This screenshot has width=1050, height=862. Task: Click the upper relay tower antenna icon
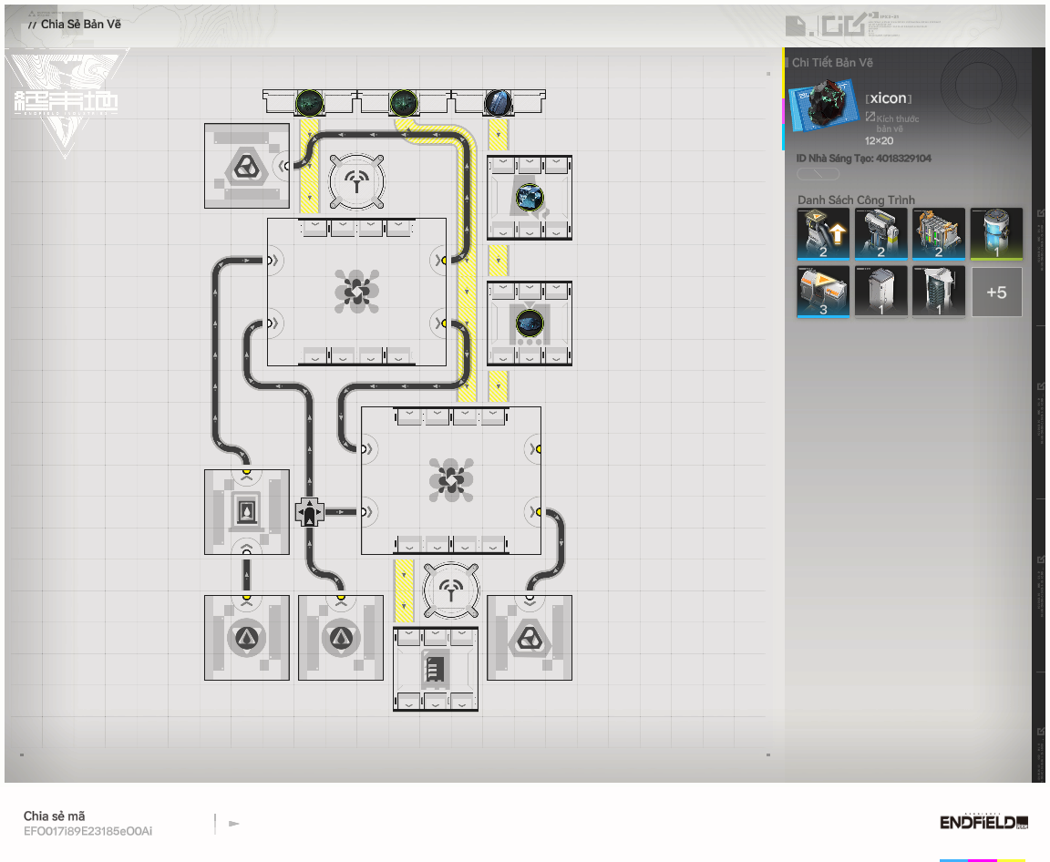click(x=355, y=179)
